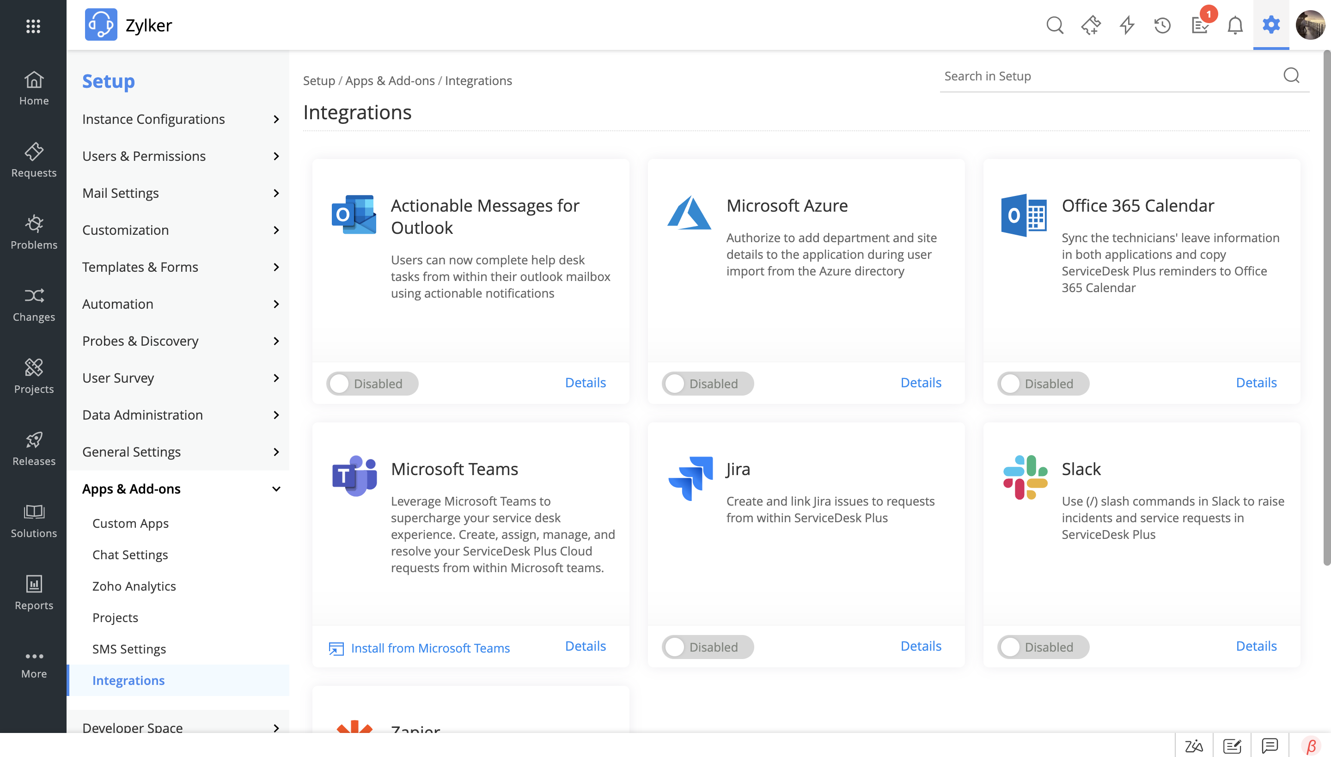
Task: Click the chat icon in bottom bar
Action: 1270,745
